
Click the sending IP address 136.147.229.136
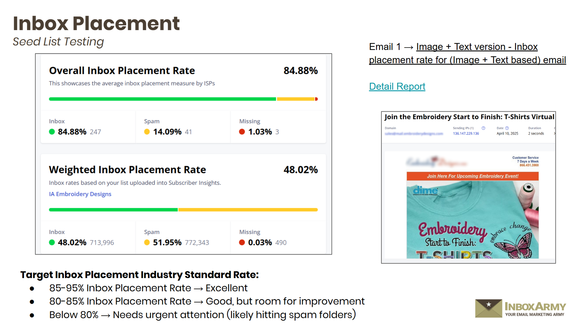pyautogui.click(x=466, y=134)
